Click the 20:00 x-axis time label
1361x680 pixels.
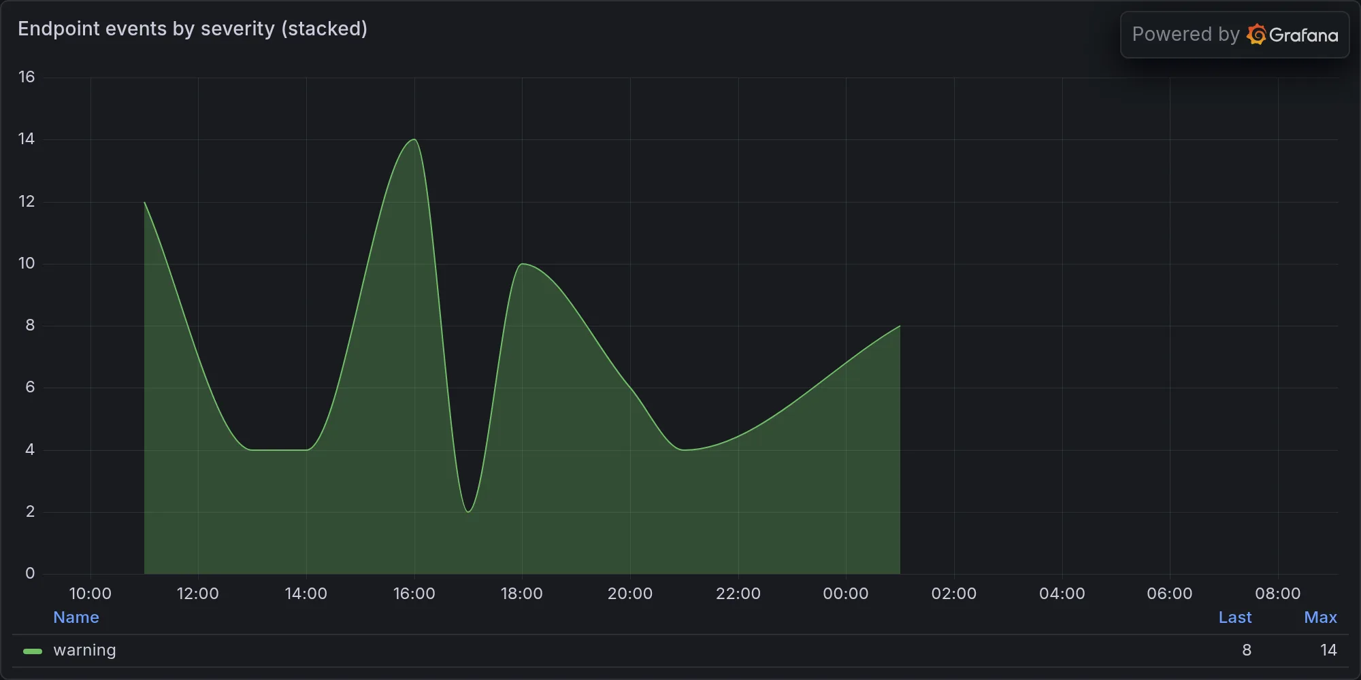(x=630, y=594)
